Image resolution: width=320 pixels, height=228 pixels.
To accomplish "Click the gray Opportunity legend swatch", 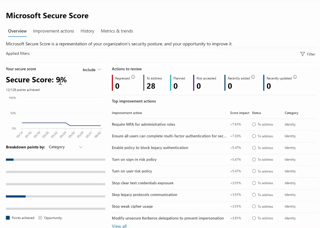I will coord(40,218).
